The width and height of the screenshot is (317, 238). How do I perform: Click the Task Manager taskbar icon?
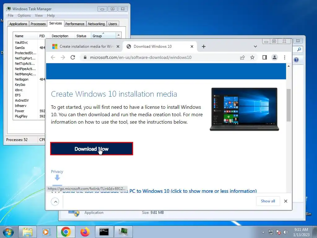pos(123,232)
